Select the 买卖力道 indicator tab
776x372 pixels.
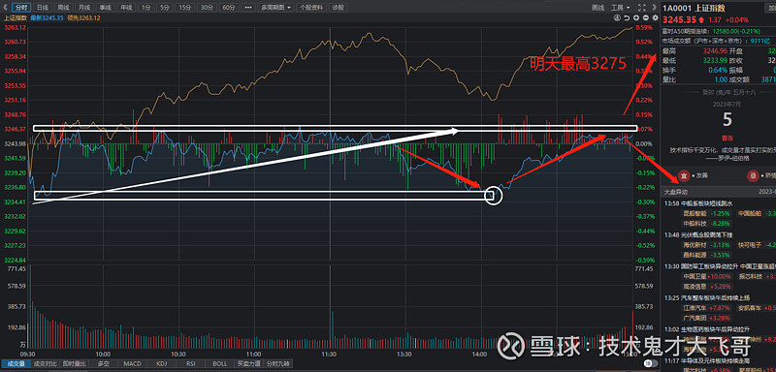pos(248,363)
